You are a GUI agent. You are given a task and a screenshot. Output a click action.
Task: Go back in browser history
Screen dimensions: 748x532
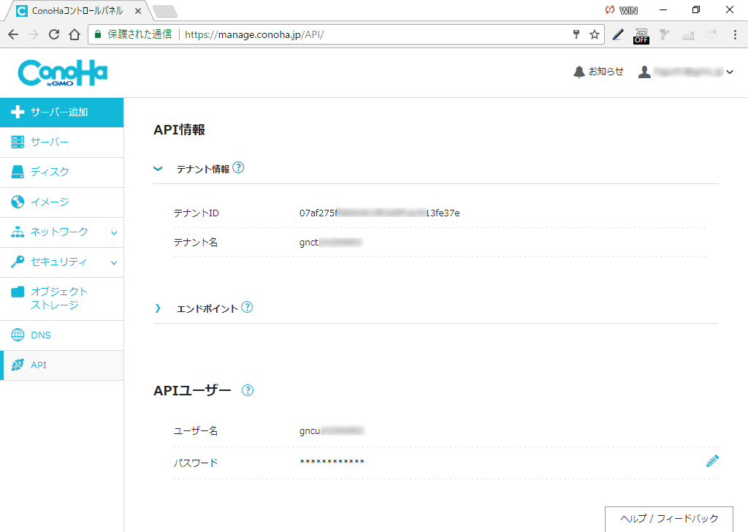(x=13, y=34)
